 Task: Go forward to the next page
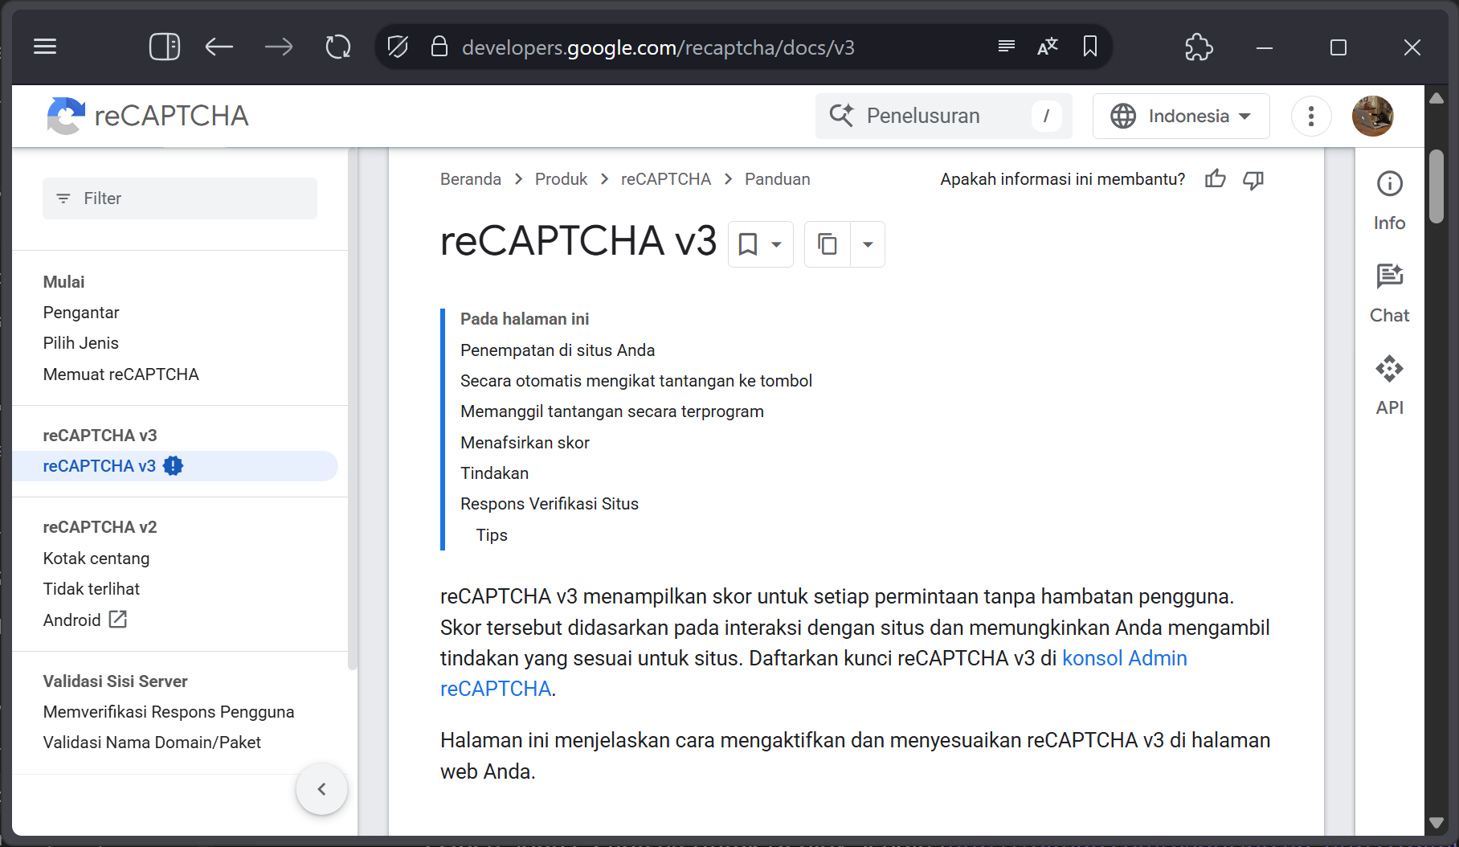pos(279,47)
